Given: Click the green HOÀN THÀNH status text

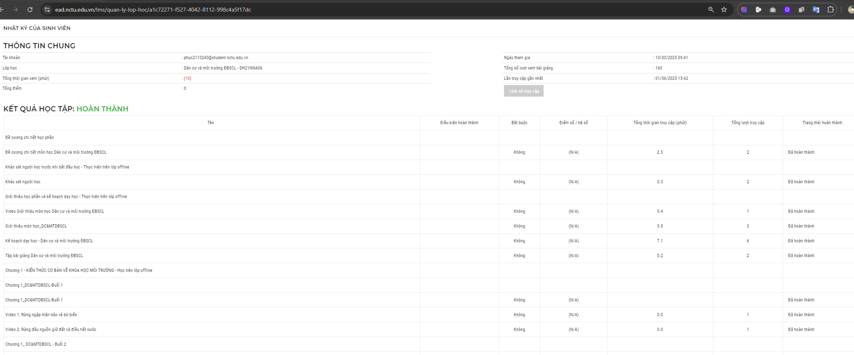Looking at the screenshot, I should pos(102,109).
